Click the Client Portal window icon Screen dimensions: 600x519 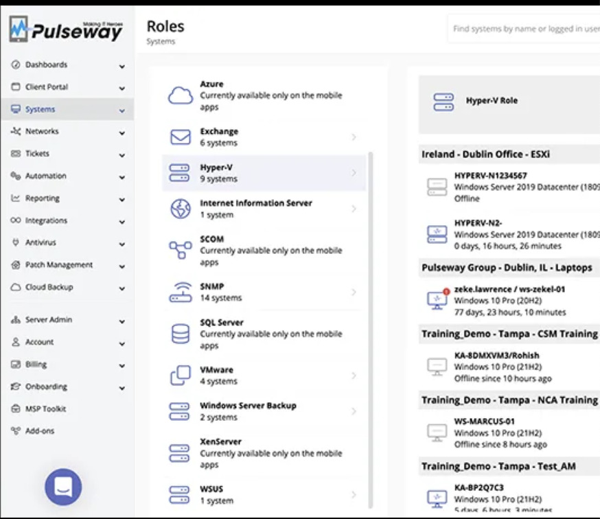point(15,87)
